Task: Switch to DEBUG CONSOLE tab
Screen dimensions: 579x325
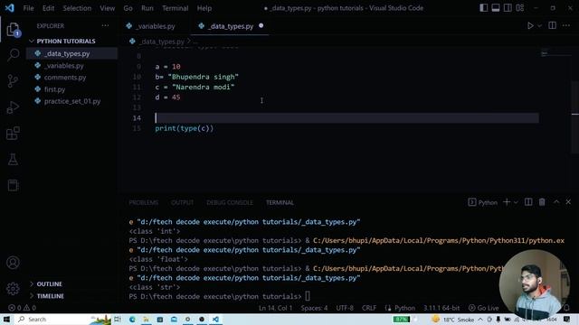Action: click(230, 202)
